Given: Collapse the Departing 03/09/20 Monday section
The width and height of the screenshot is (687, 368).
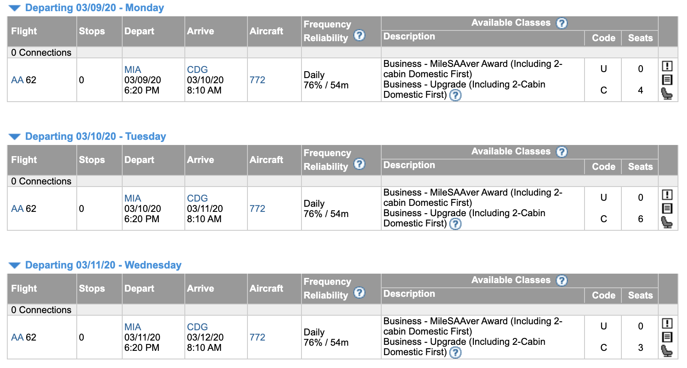Looking at the screenshot, I should 15,8.
